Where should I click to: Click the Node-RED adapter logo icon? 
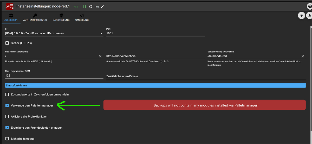[10, 6]
